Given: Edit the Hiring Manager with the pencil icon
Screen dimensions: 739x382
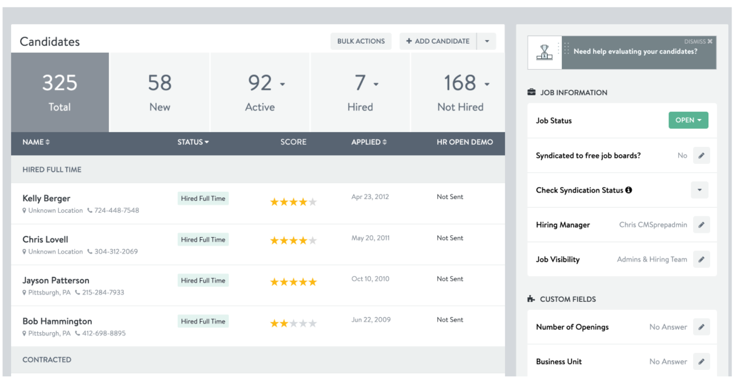Looking at the screenshot, I should click(701, 225).
